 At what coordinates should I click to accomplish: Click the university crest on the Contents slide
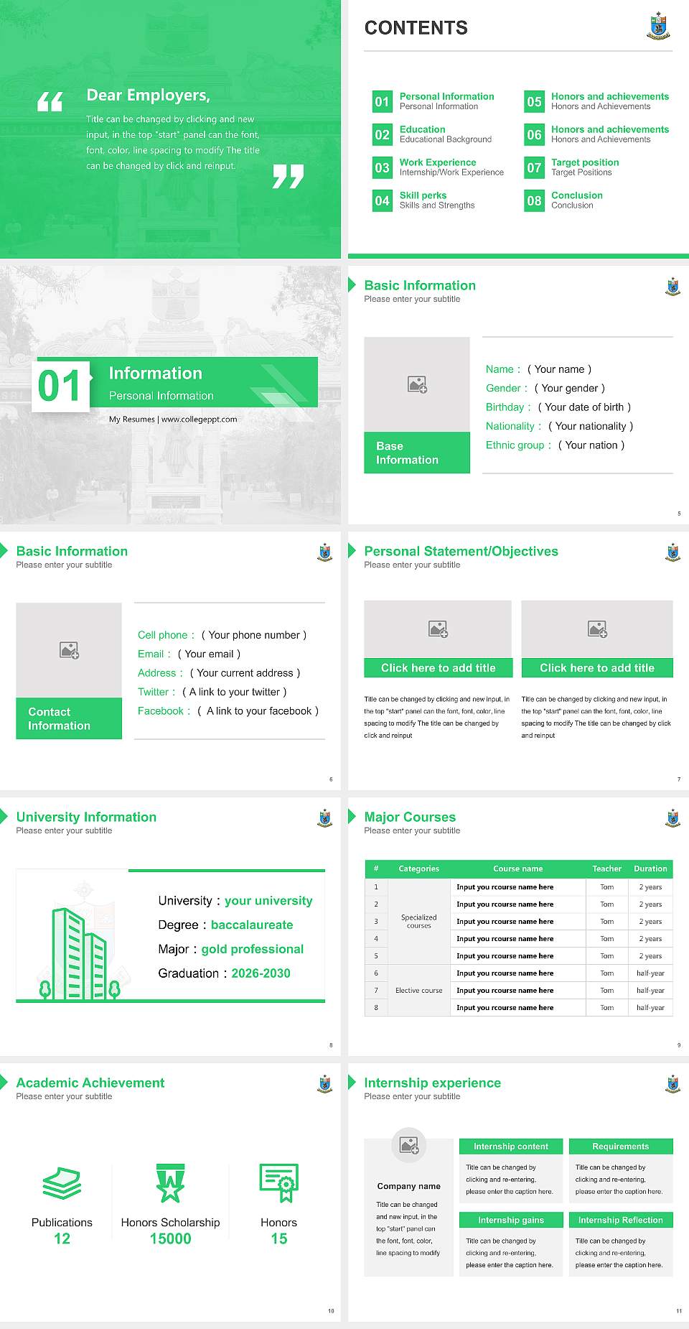point(658,26)
